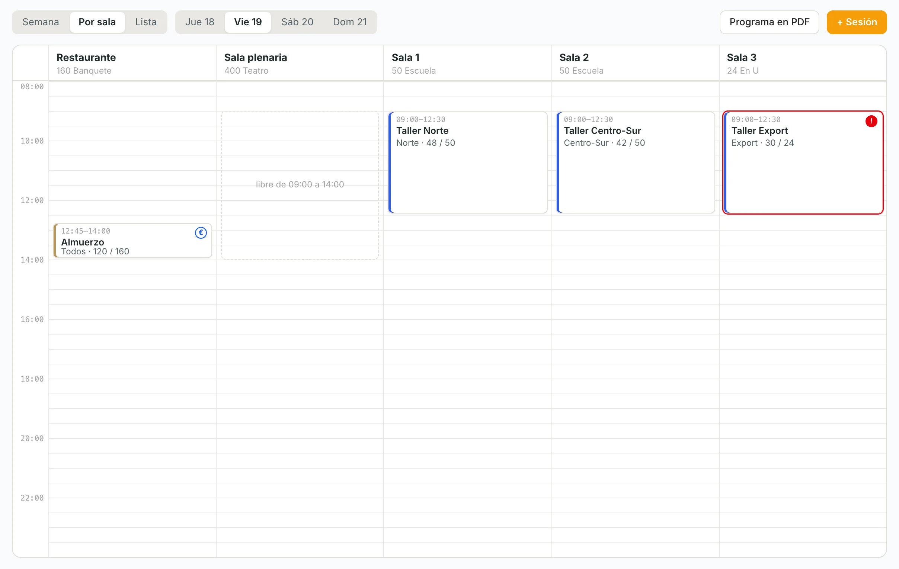This screenshot has width=899, height=569.
Task: Open the Taller Export session card
Action: pyautogui.click(x=803, y=162)
